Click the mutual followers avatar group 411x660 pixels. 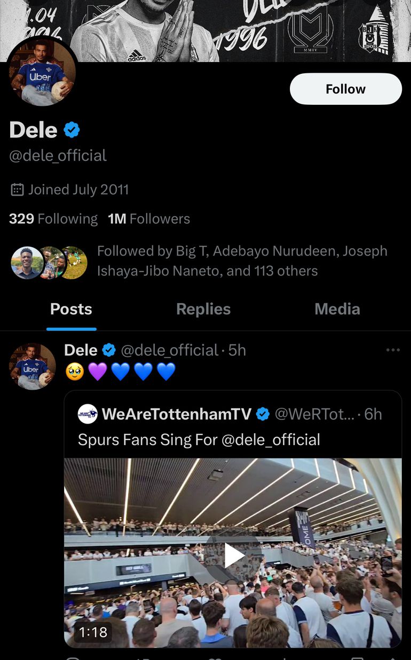[49, 263]
